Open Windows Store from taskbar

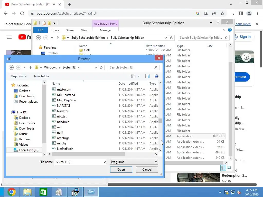click(43, 192)
